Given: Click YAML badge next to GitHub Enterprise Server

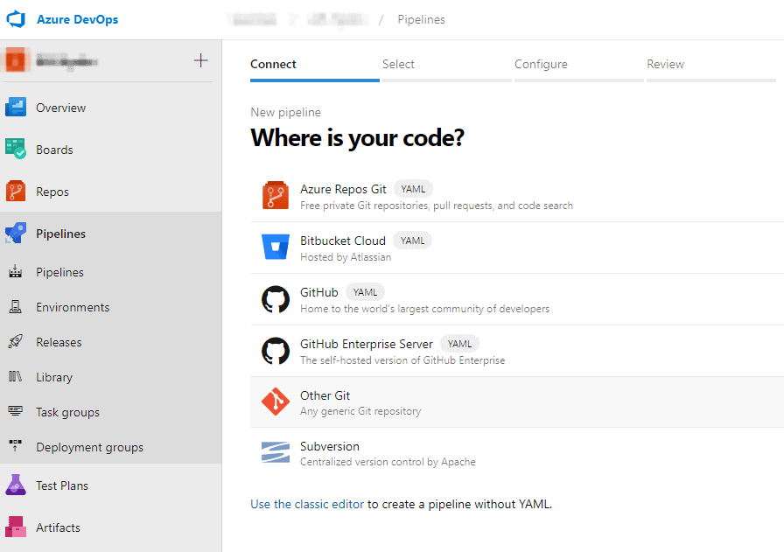Looking at the screenshot, I should coord(459,344).
